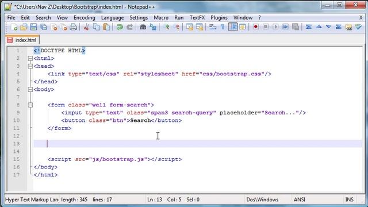Click the Ln : 13 status bar entry
This screenshot has height=207, width=368.
click(x=155, y=200)
